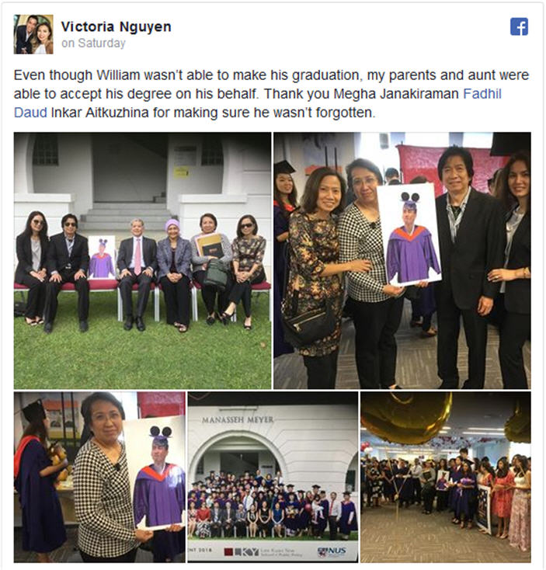Open the outdoor seated family photo

pyautogui.click(x=142, y=260)
